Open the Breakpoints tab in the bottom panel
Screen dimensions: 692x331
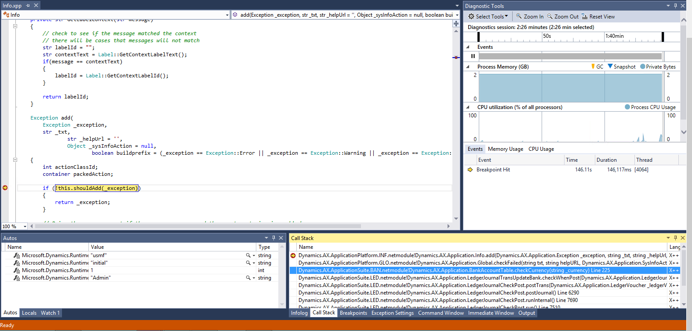click(353, 313)
